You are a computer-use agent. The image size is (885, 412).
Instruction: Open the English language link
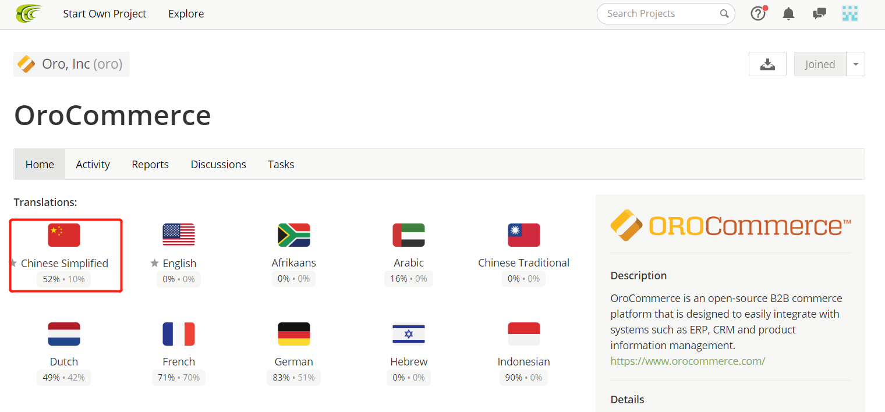coord(179,263)
